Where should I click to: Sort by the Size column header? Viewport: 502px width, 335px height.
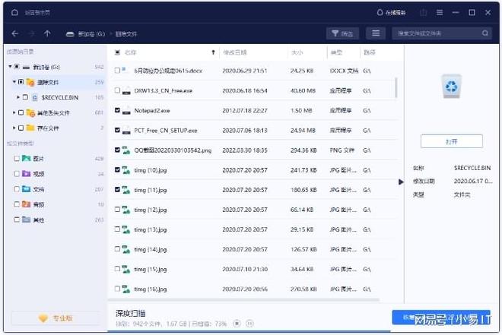297,52
